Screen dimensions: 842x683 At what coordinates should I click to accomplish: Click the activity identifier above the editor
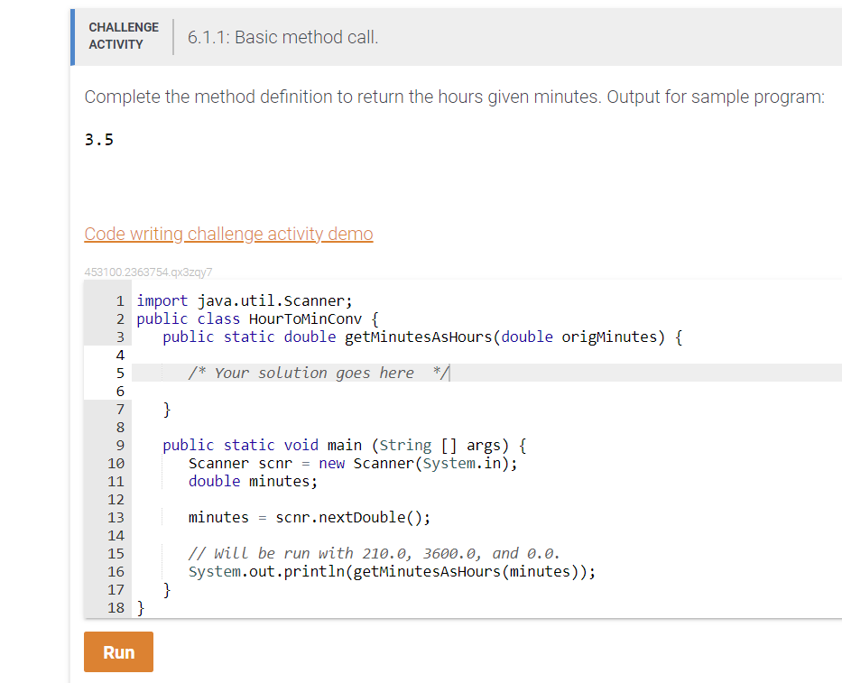coord(148,272)
